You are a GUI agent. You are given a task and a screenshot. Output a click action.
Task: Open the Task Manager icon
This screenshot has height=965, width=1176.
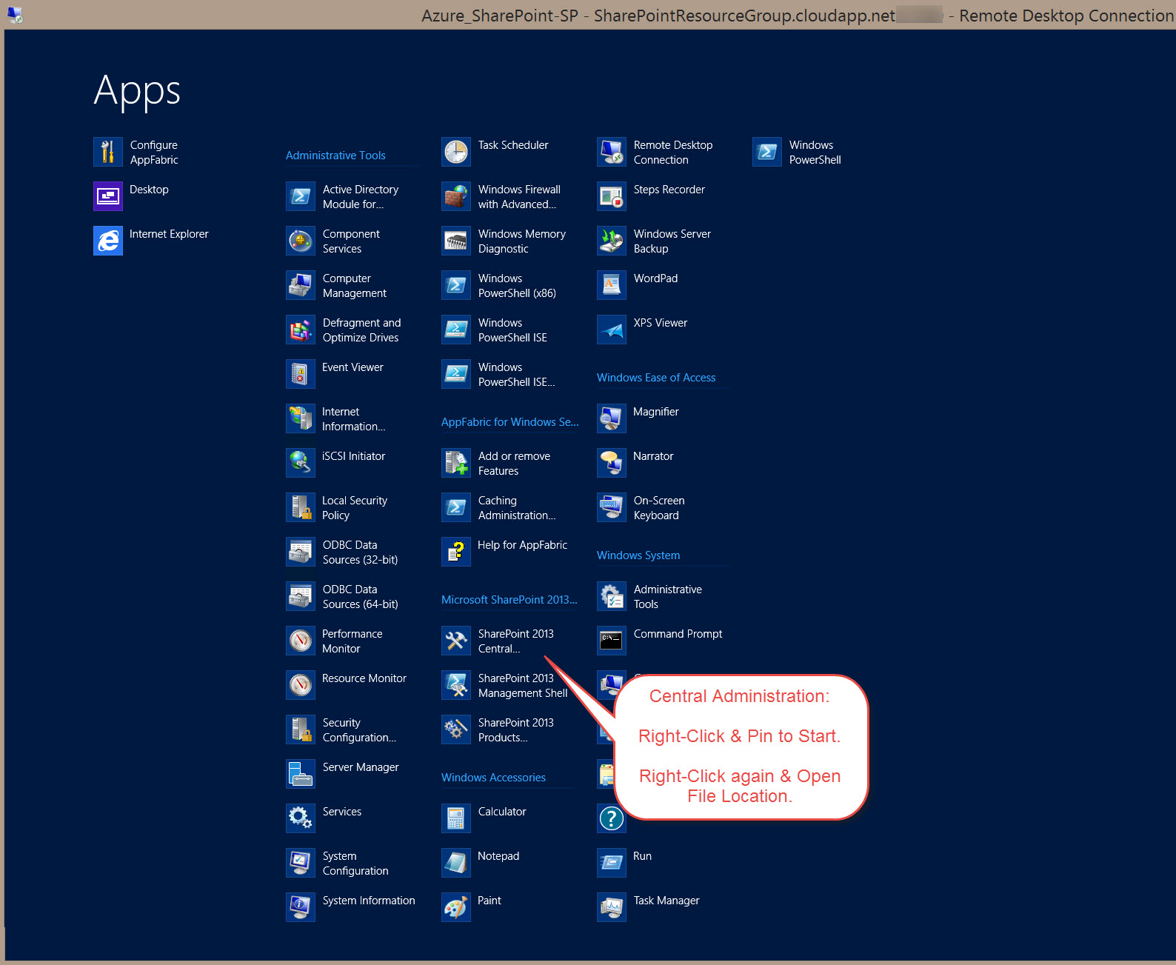tap(612, 907)
